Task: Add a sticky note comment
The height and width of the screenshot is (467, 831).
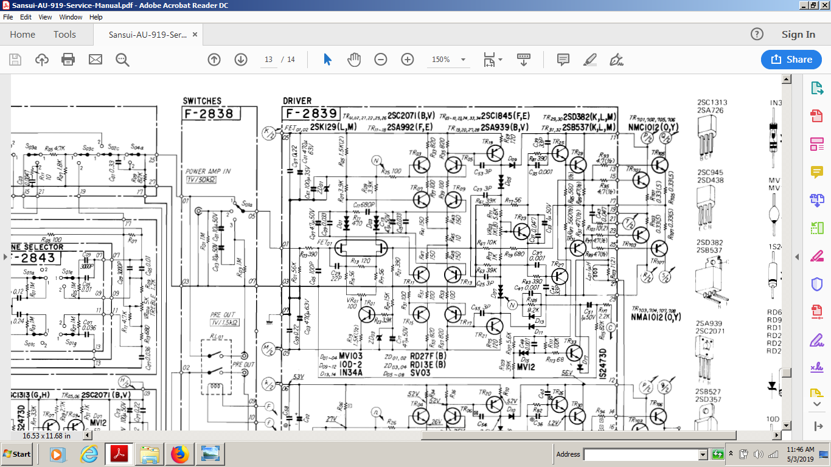Action: click(x=563, y=60)
